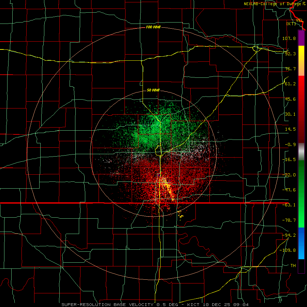
Task: Click the -32.0 scale value
Action: [x=289, y=175]
